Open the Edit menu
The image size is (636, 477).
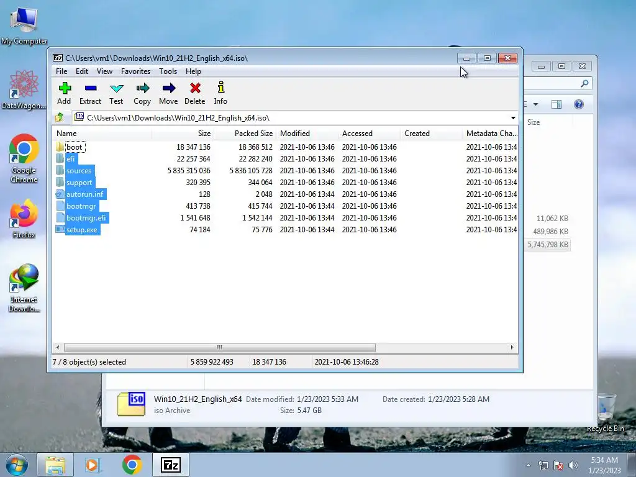point(82,71)
